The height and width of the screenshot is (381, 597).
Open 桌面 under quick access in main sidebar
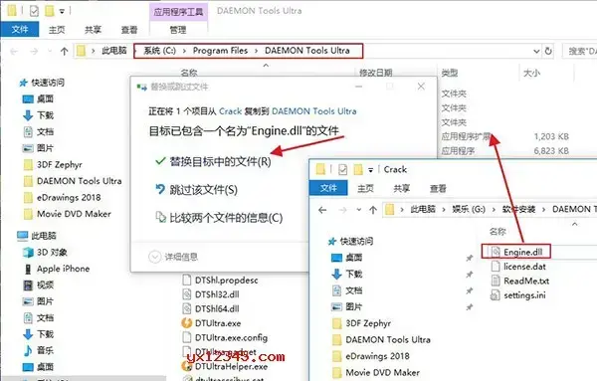[38, 98]
